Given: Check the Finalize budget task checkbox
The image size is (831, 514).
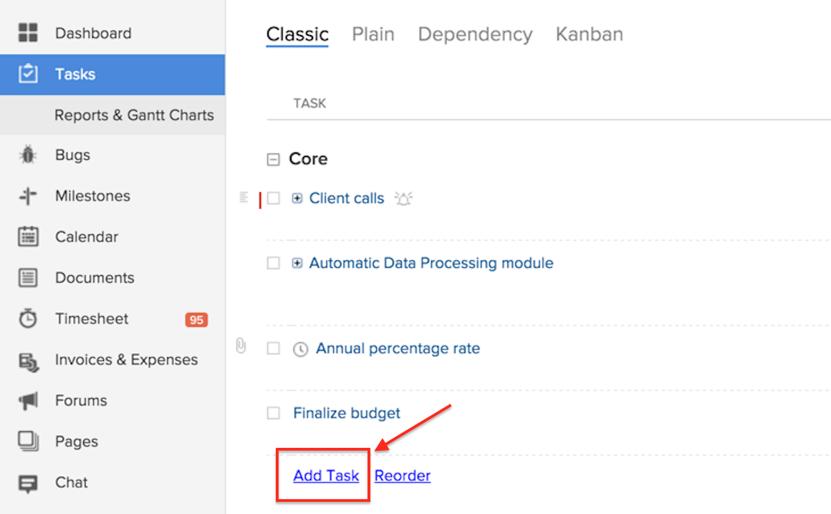Looking at the screenshot, I should (x=273, y=413).
